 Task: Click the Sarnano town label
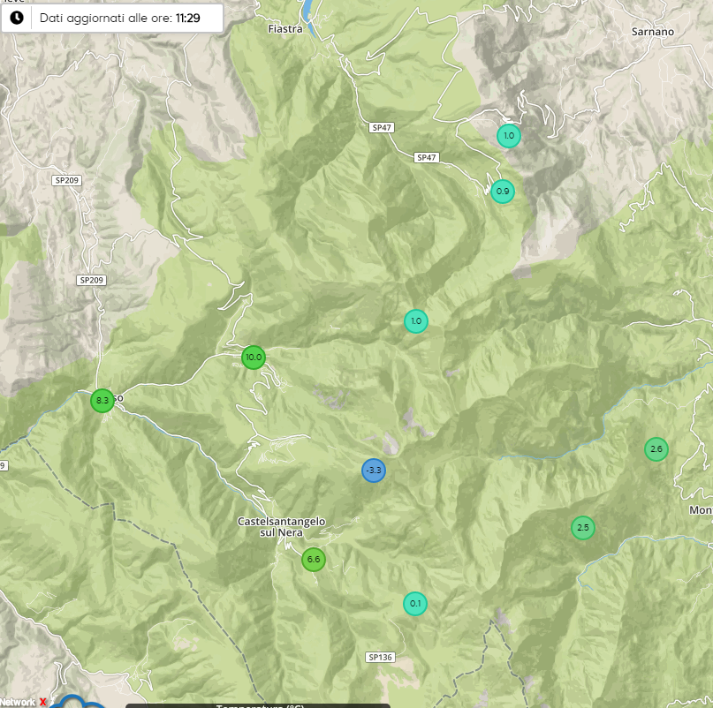(x=653, y=32)
